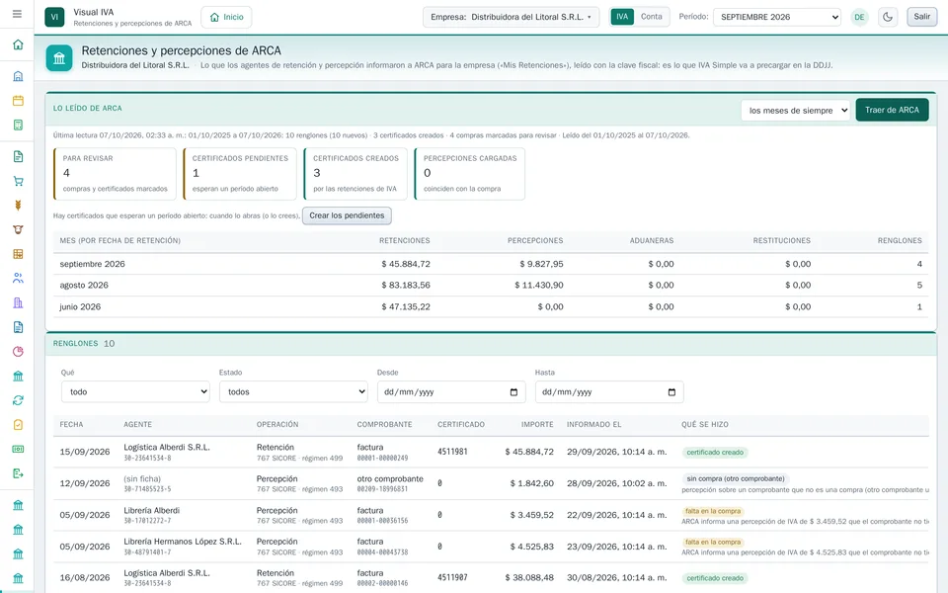Click the 'agosto 2026' month row

(491, 285)
